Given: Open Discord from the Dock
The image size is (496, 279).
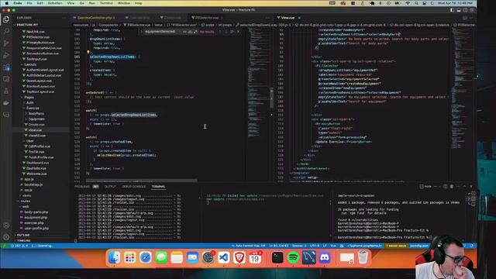Looking at the screenshot, I should pyautogui.click(x=325, y=258).
